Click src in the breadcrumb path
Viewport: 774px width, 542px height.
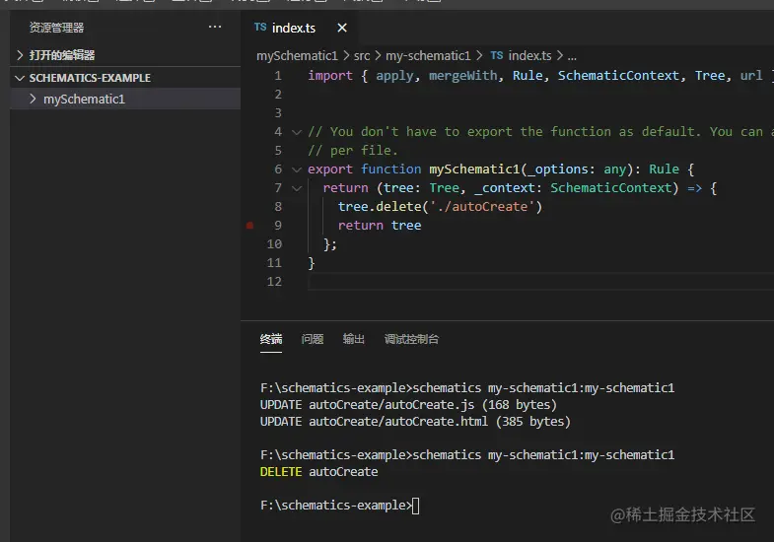point(362,56)
